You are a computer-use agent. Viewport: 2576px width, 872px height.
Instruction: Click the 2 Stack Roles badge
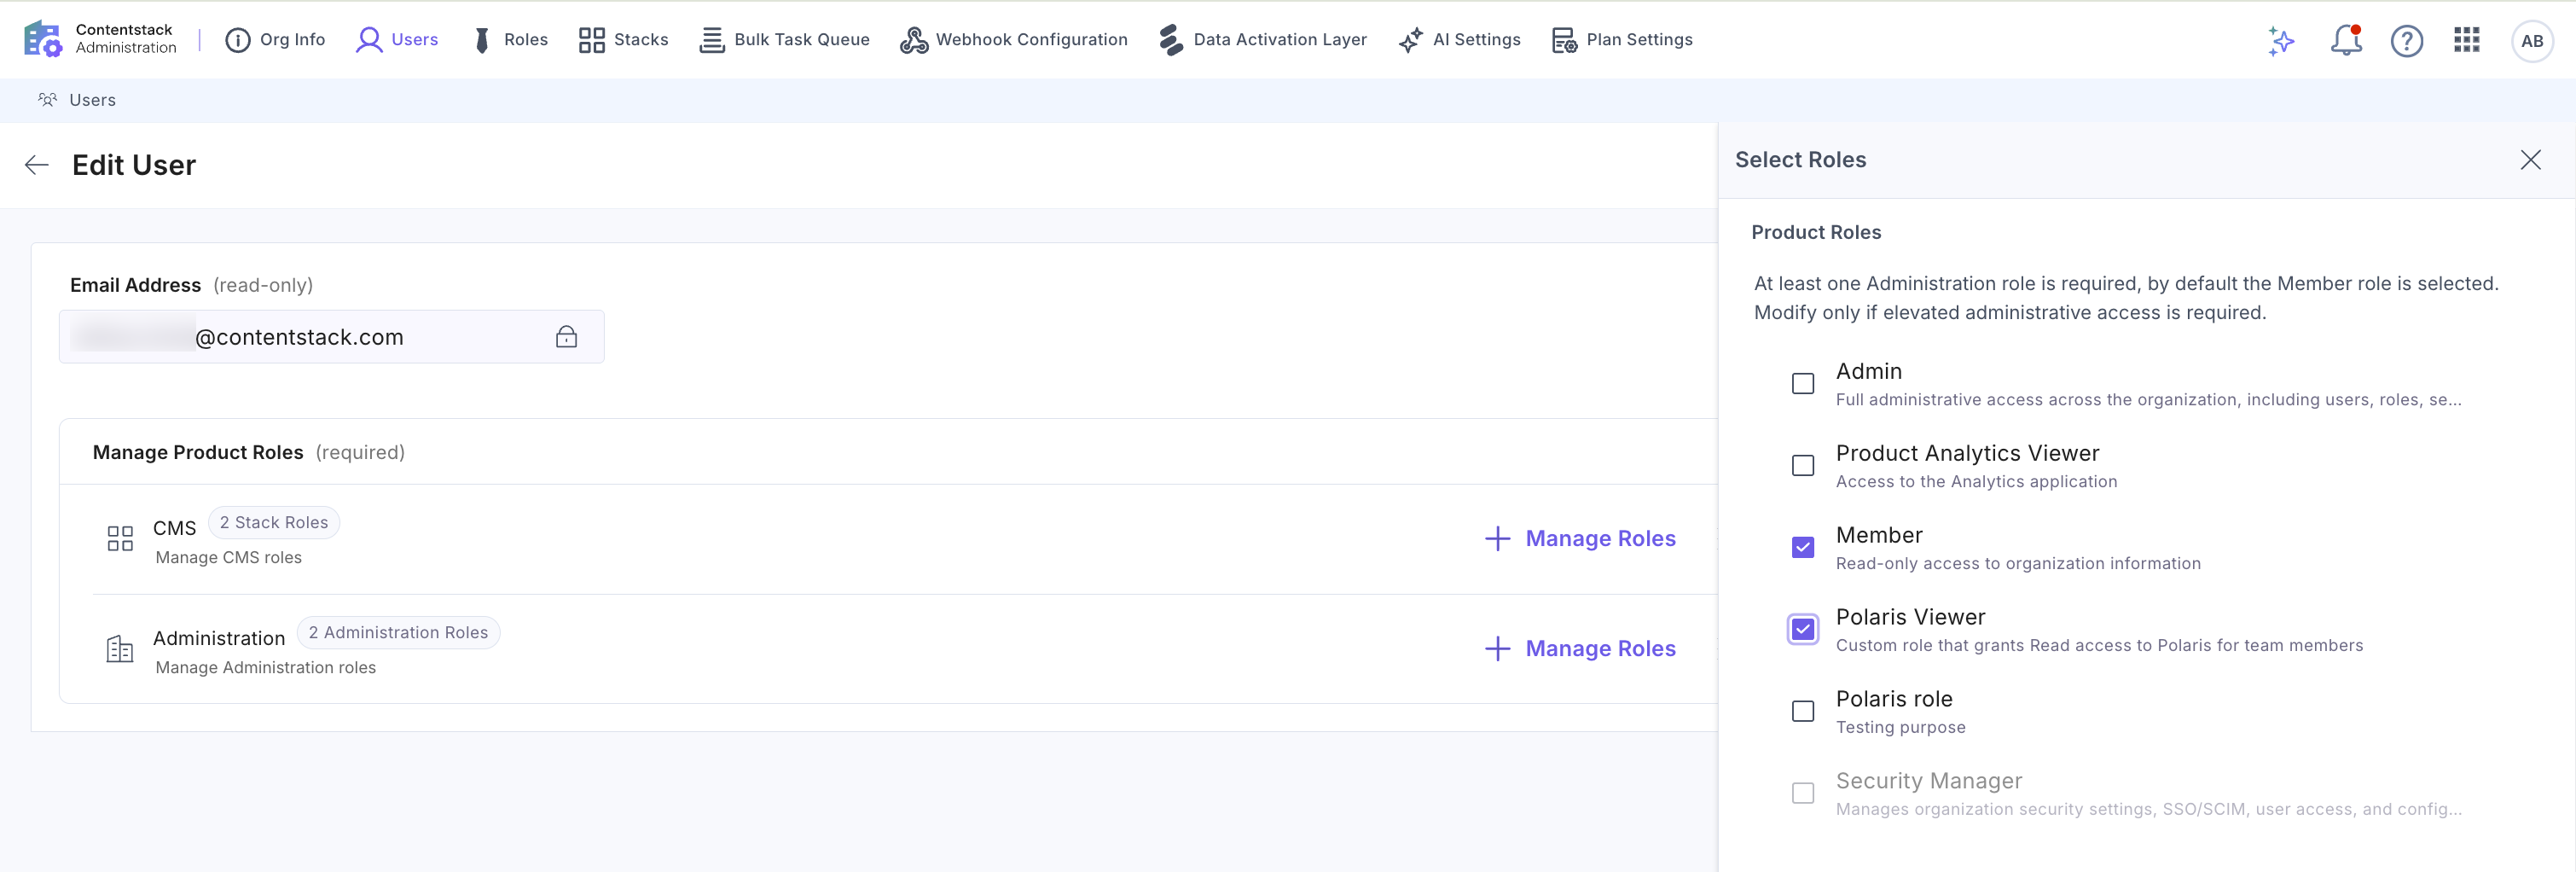[274, 523]
